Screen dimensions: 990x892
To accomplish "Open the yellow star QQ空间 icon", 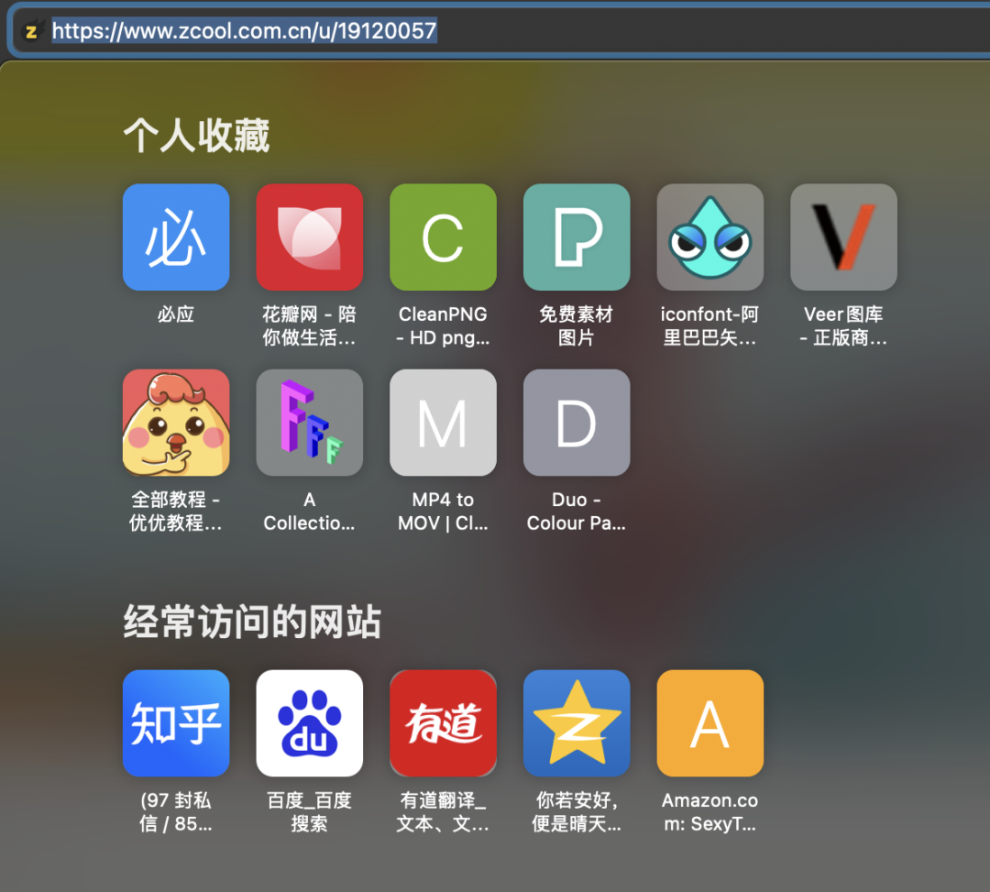I will tap(577, 723).
